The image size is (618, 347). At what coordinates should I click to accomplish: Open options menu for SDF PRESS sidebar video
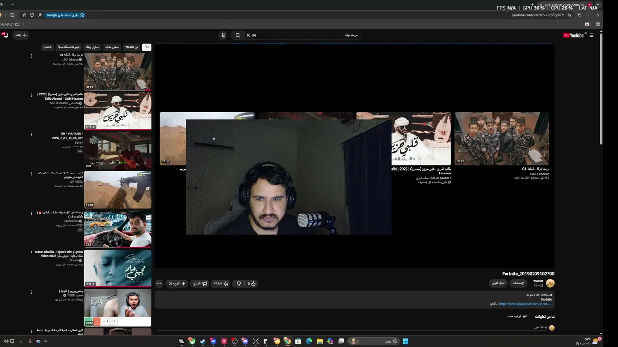coord(32,174)
